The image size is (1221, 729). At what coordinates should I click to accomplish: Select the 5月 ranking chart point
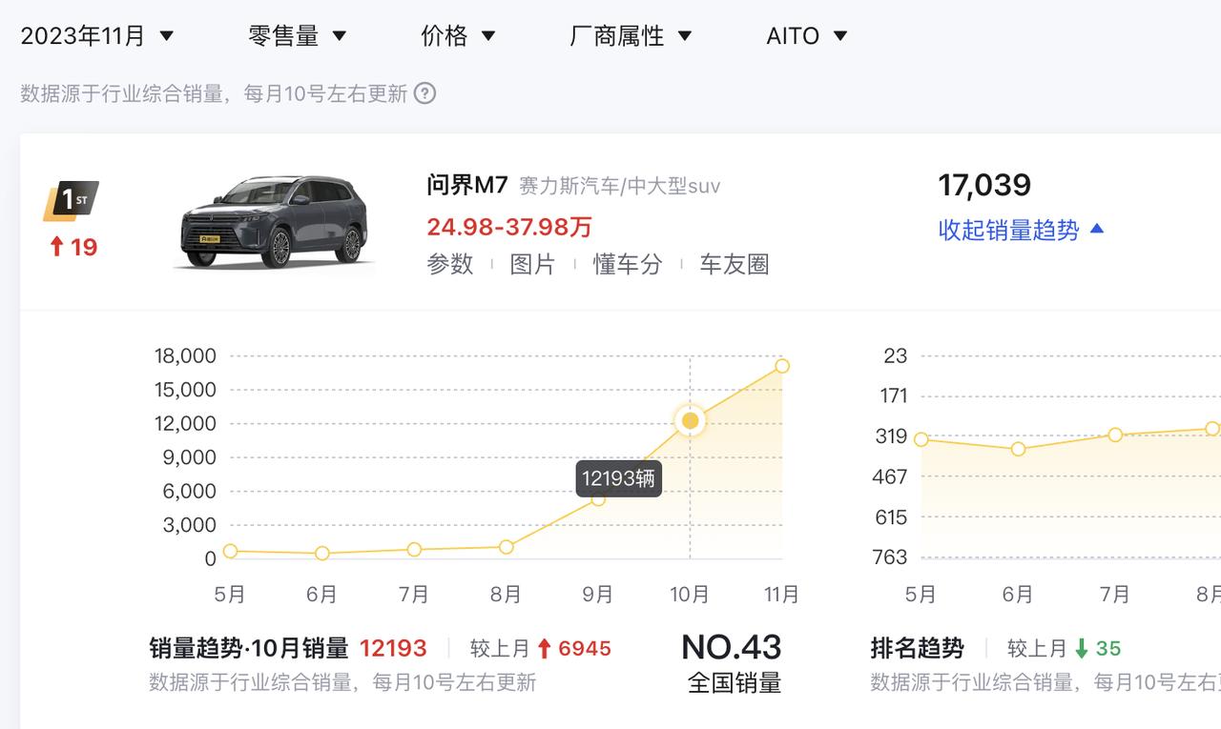(921, 439)
